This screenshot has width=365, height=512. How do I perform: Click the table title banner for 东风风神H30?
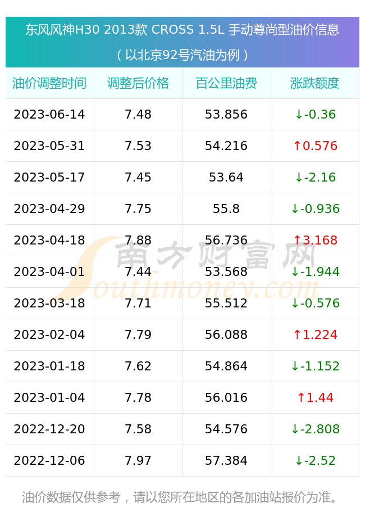pyautogui.click(x=182, y=42)
